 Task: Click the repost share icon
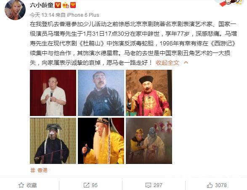pyautogui.click(x=86, y=185)
